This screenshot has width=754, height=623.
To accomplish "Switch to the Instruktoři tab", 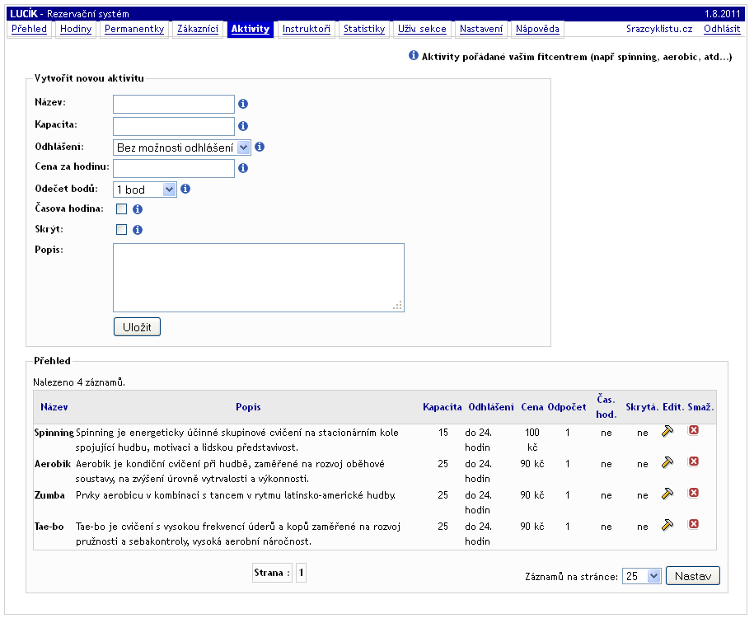I will tap(307, 29).
